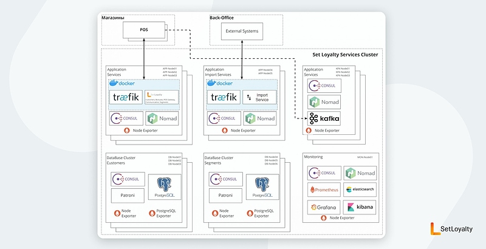Click Traefik logo in Application Import Services
Image resolution: width=486 pixels, height=249 pixels.
(x=223, y=98)
